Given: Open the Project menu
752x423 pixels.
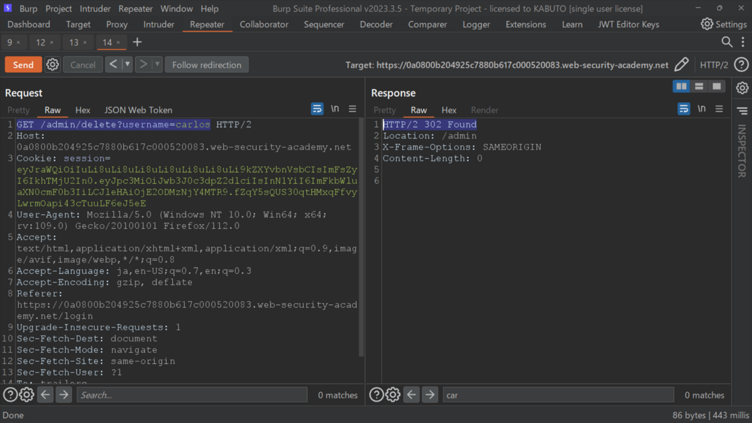Looking at the screenshot, I should [59, 9].
